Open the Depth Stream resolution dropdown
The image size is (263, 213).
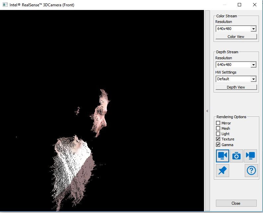coord(253,65)
